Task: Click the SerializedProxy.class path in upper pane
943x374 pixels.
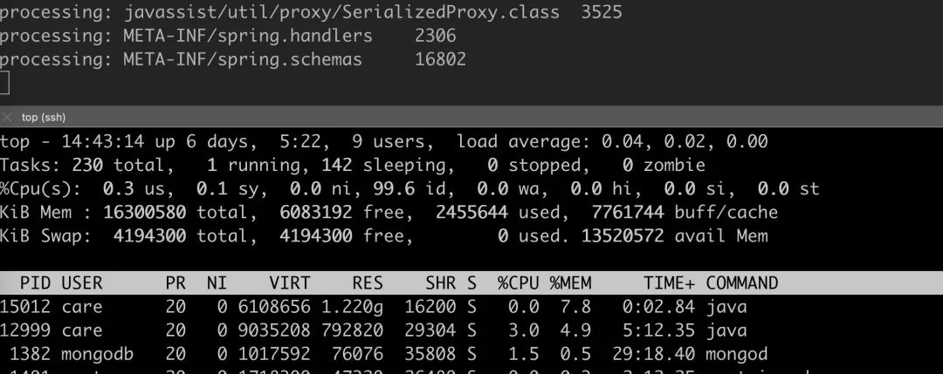Action: (341, 12)
